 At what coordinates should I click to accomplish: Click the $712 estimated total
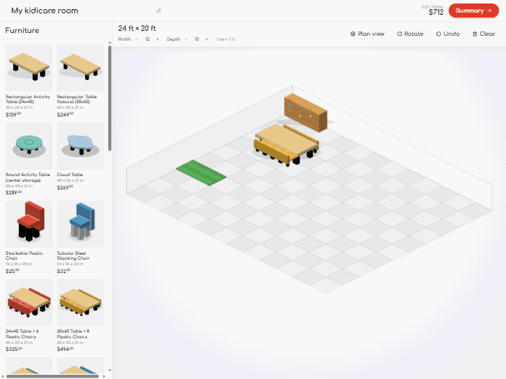click(436, 12)
